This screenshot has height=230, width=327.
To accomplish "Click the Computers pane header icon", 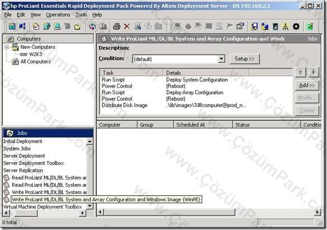I will coord(10,39).
